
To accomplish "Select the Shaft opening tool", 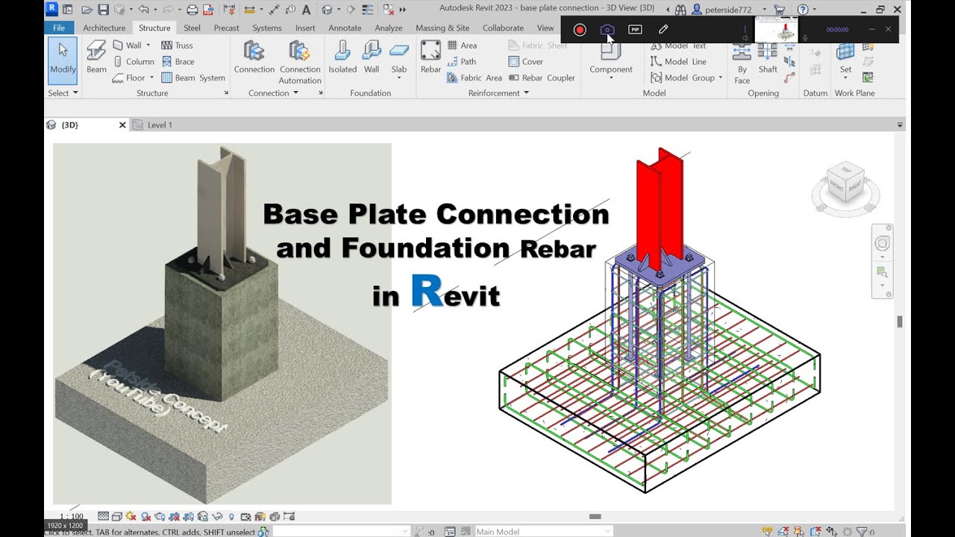I will [768, 58].
